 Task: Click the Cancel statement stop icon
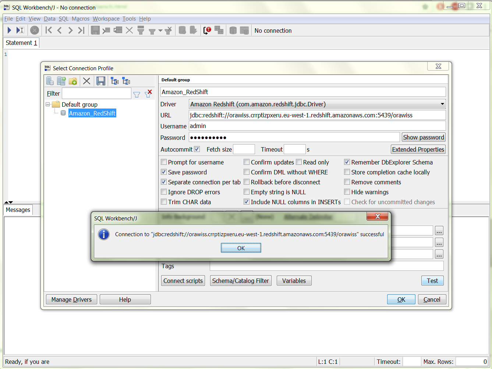point(35,30)
